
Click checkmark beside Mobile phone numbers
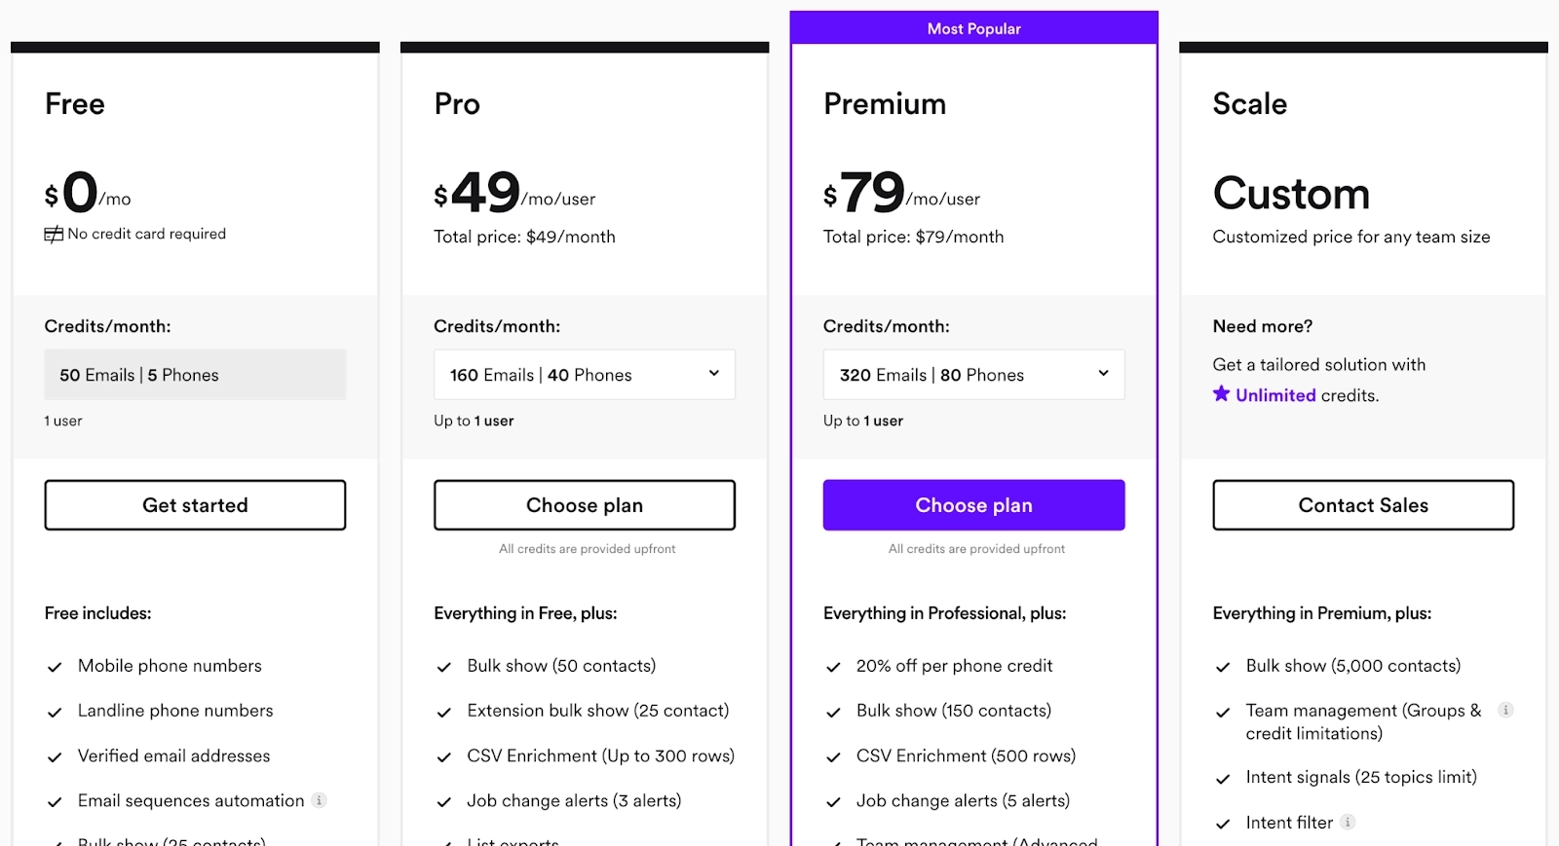click(55, 667)
